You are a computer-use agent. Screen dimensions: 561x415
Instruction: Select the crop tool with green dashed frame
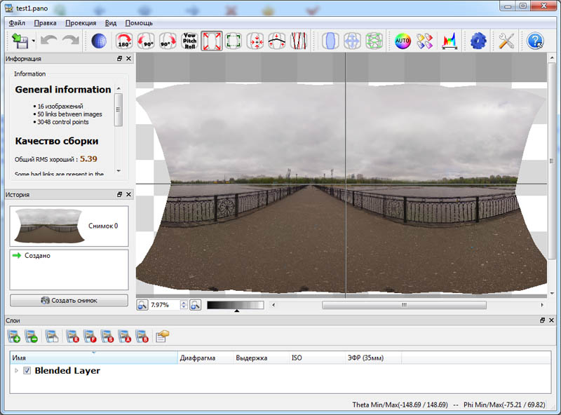(x=234, y=41)
